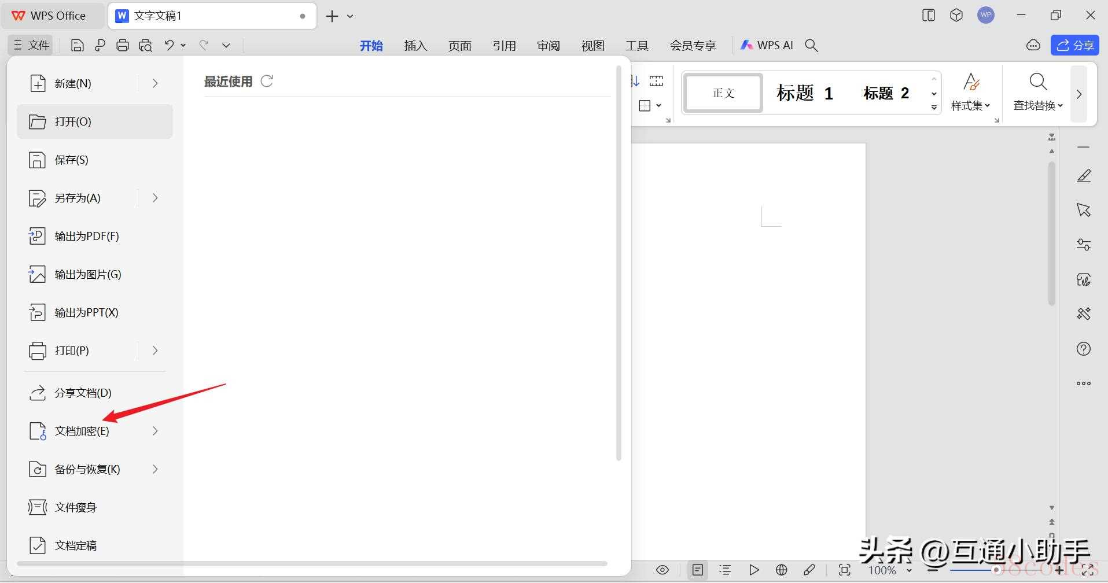Toggle eye protection mode in status bar
1108x583 pixels.
pos(662,570)
